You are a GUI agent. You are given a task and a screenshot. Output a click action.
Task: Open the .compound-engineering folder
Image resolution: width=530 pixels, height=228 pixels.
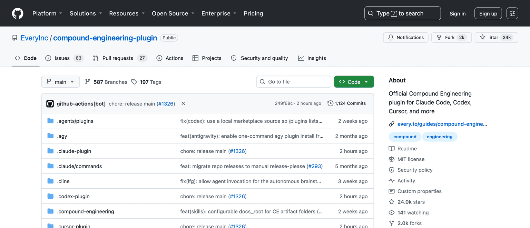(x=86, y=211)
